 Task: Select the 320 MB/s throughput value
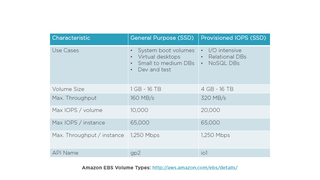tap(213, 98)
